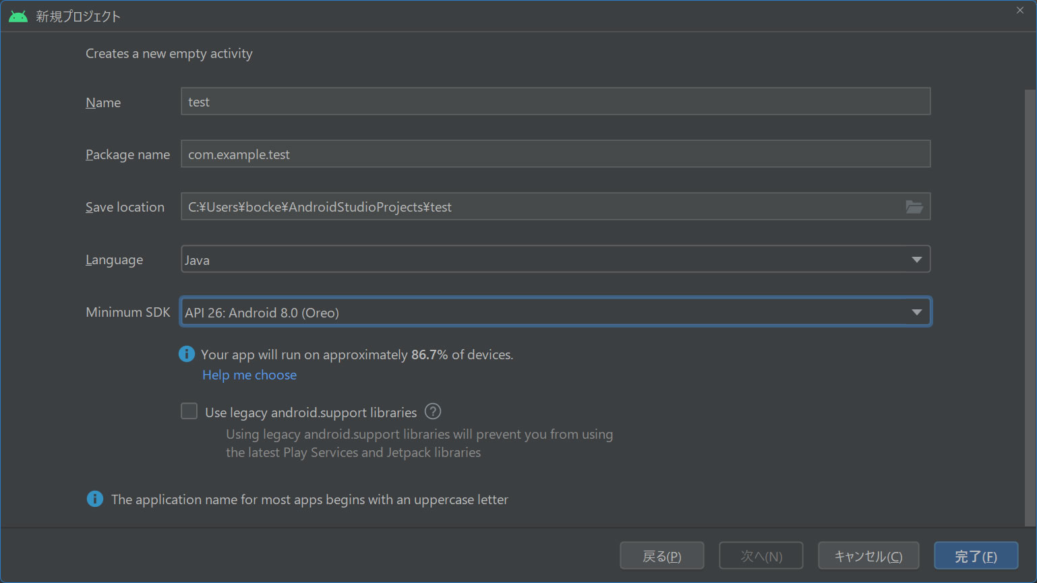Click the Package name field com.example.test

coord(555,154)
